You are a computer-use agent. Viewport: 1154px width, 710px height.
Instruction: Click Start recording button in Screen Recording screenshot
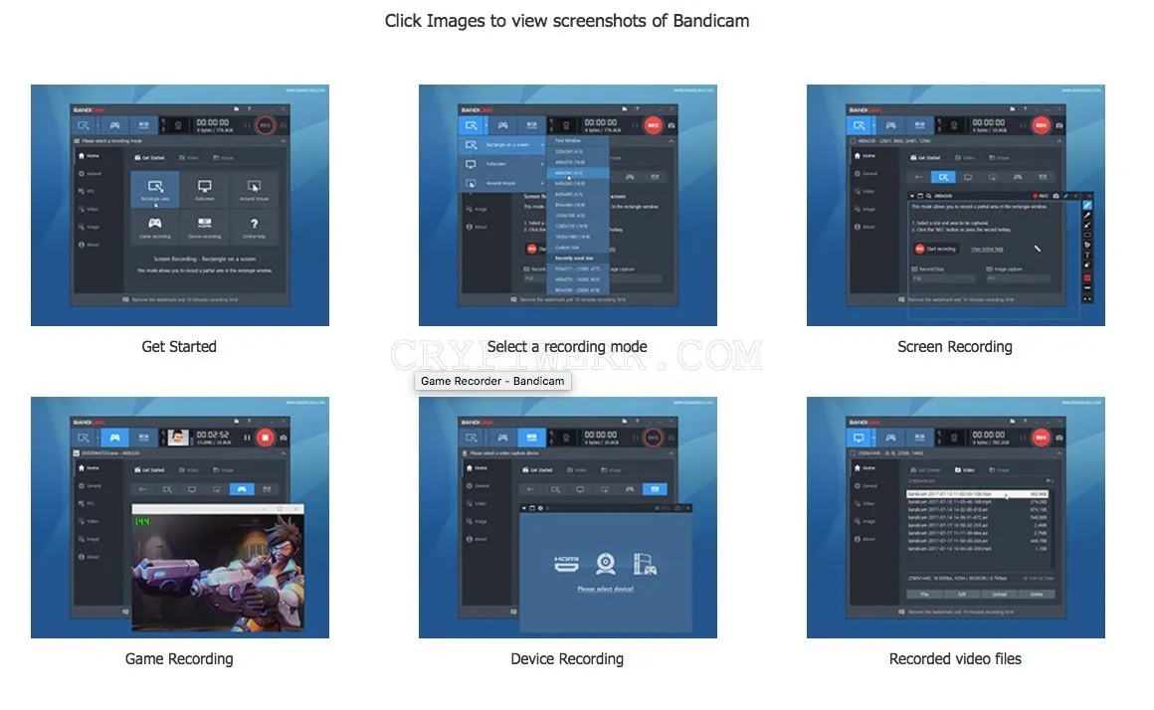coord(936,249)
